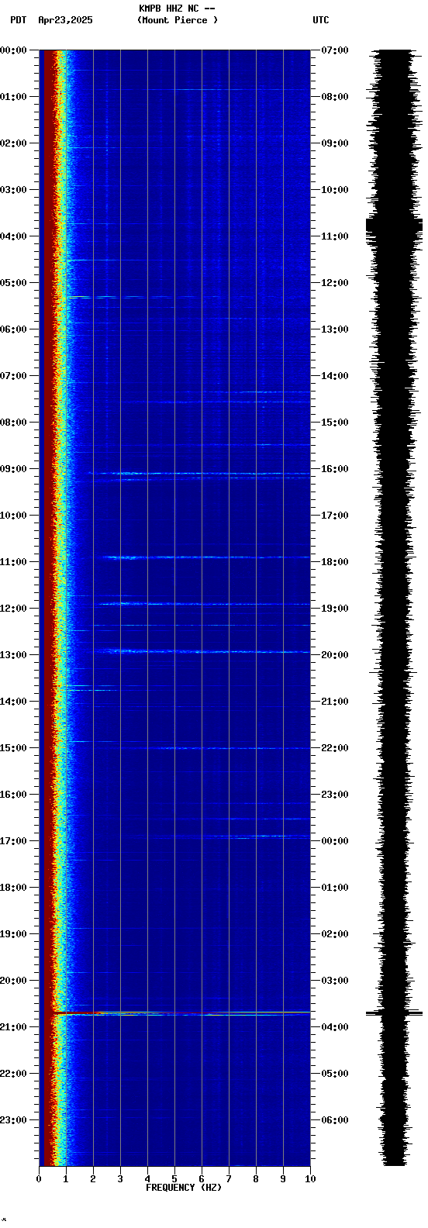Click the date label 'Apr23,2025'
The image size is (428, 1228).
click(x=65, y=20)
